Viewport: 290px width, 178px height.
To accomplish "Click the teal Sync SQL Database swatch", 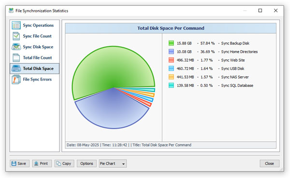I will pyautogui.click(x=171, y=85).
